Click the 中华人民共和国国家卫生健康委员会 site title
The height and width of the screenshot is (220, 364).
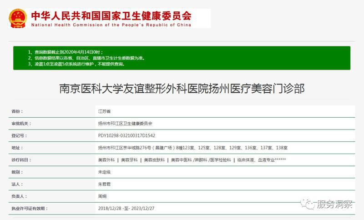coord(111,15)
